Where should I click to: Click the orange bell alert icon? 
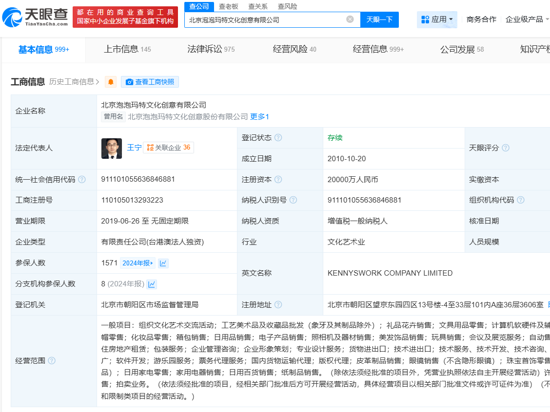pos(111,82)
